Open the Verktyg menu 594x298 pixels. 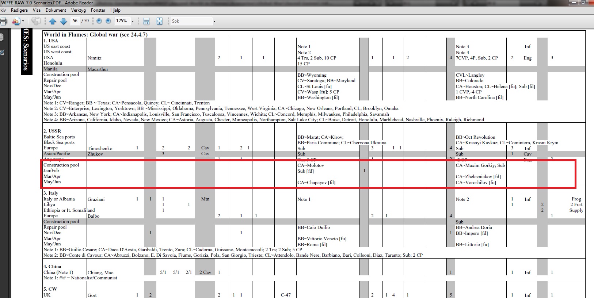[x=79, y=10]
